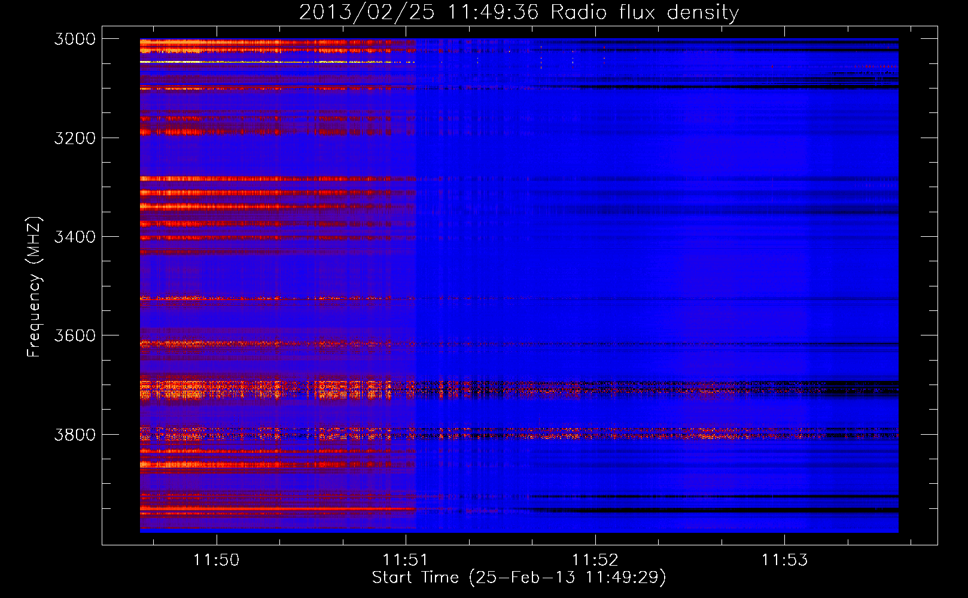
Task: Click the 11:50 time tick label
Action: click(217, 560)
